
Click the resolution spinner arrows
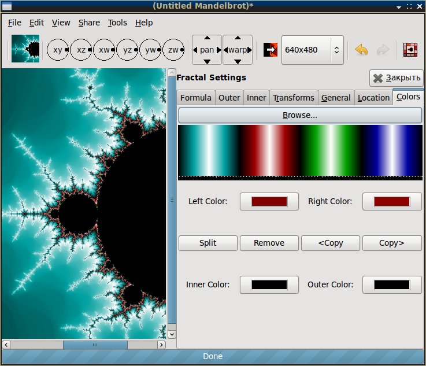336,50
